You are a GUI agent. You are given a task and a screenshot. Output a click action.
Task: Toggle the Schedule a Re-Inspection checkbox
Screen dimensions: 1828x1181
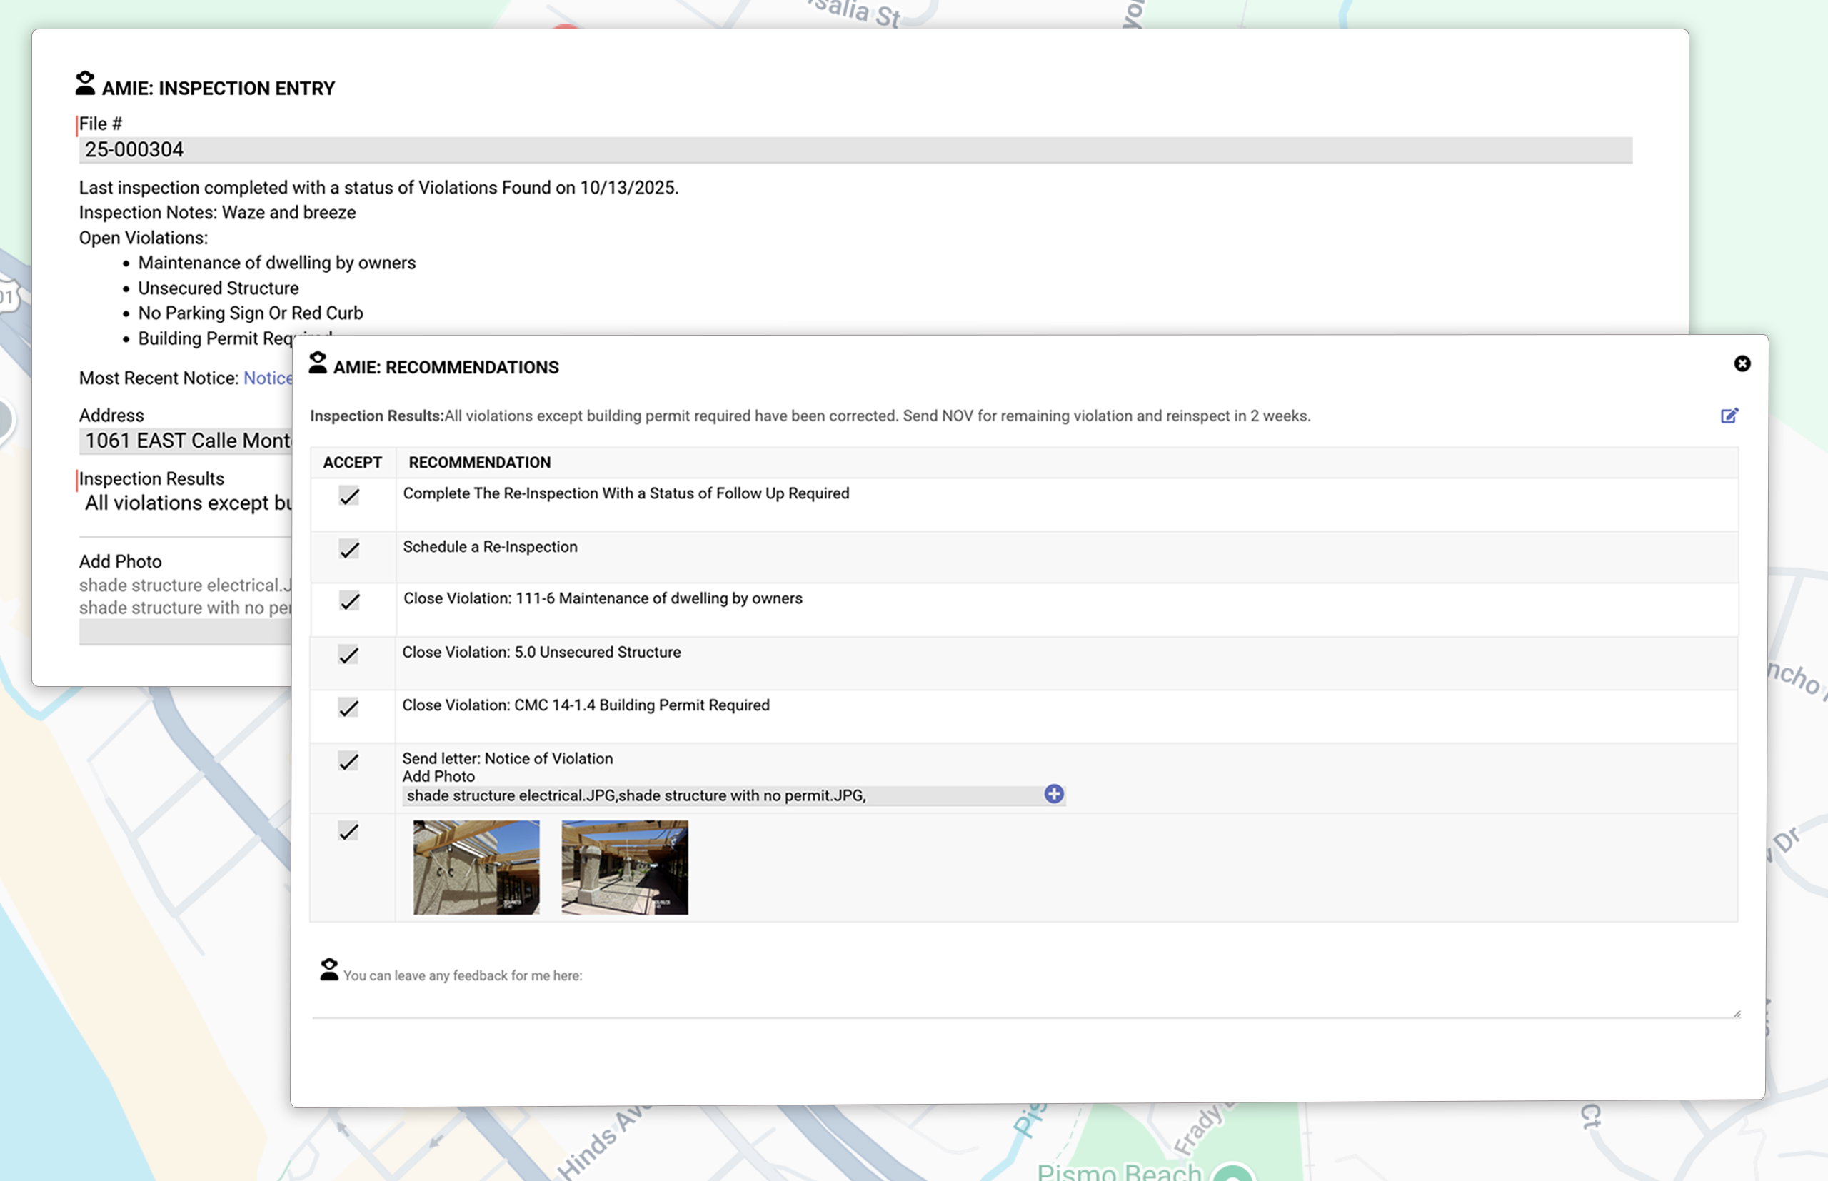351,549
